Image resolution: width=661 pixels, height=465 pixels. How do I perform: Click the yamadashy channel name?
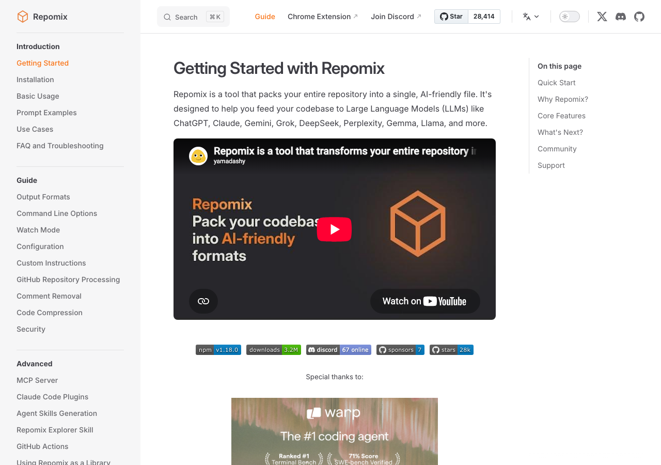pyautogui.click(x=229, y=161)
